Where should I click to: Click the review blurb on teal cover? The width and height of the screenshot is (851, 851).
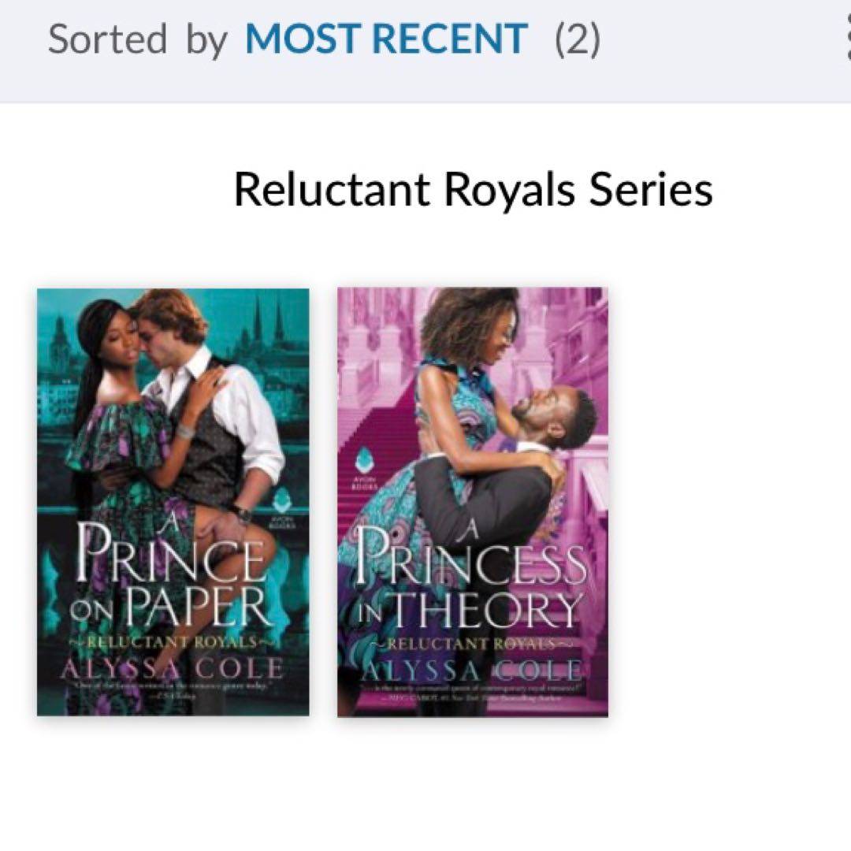(x=173, y=690)
